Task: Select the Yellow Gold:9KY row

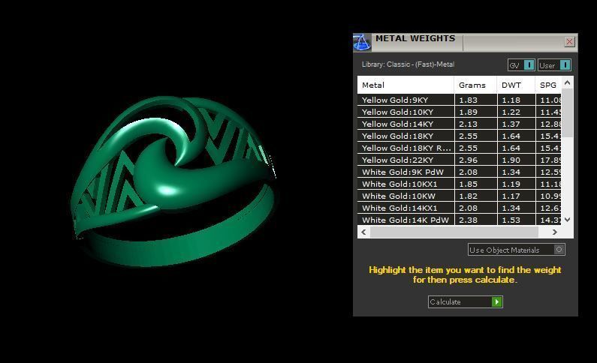Action: [459, 100]
